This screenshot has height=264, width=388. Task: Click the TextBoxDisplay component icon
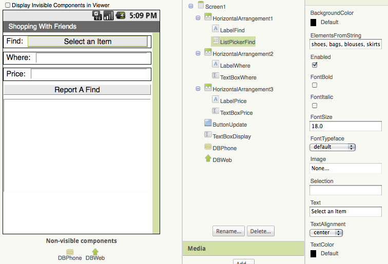click(208, 135)
